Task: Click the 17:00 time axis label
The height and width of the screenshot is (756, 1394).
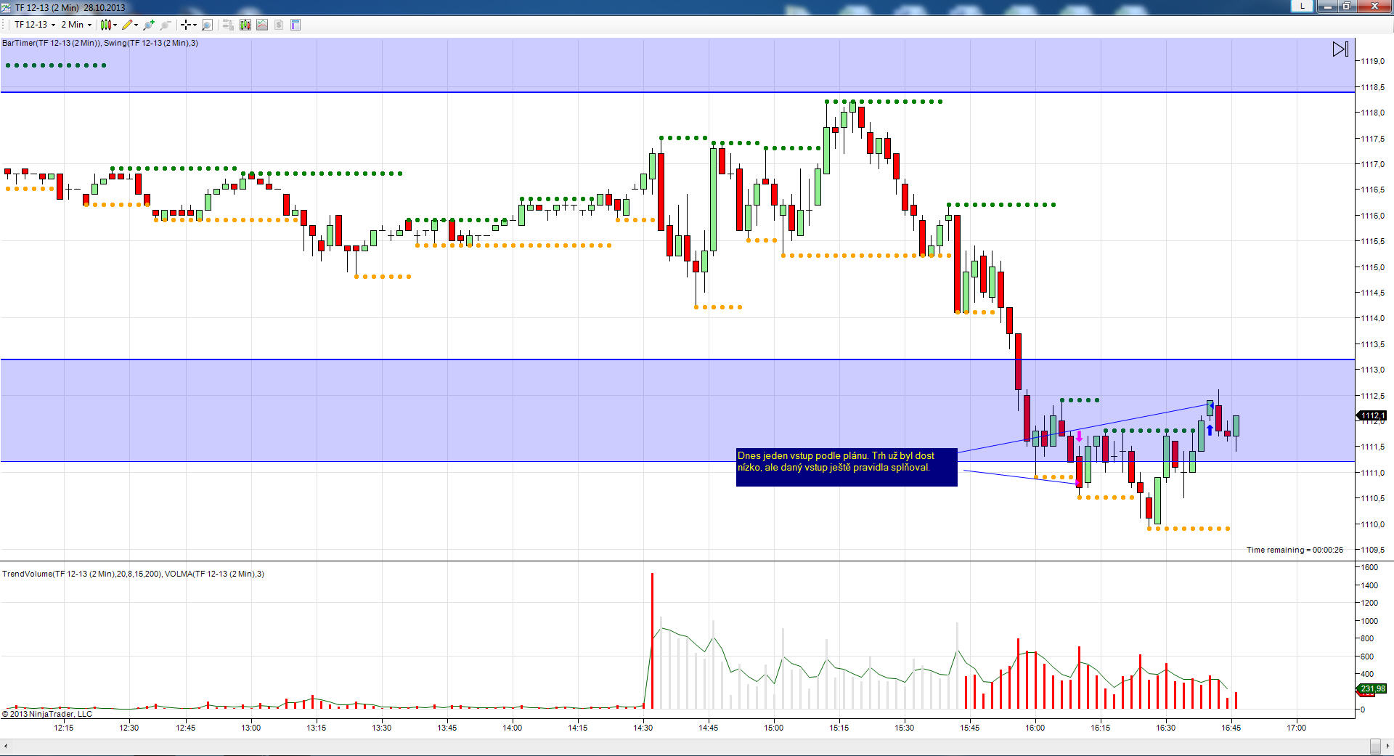Action: click(x=1297, y=728)
